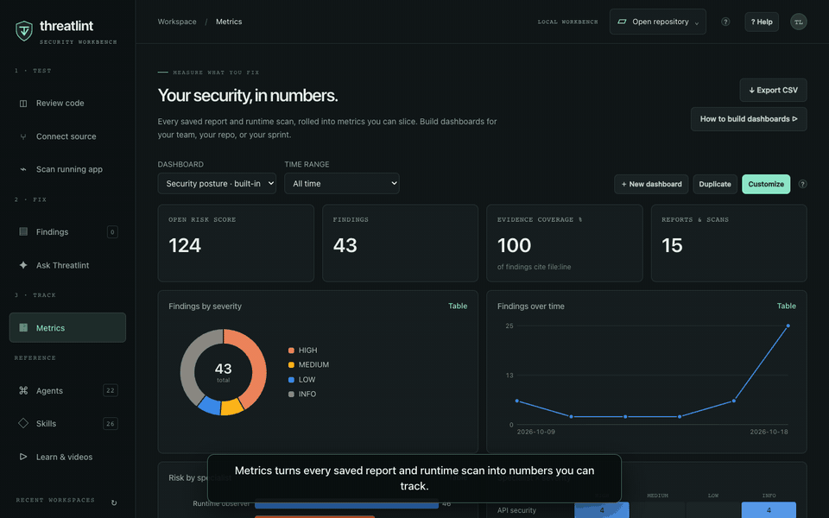The width and height of the screenshot is (829, 518).
Task: Open Scan running app
Action: click(67, 169)
